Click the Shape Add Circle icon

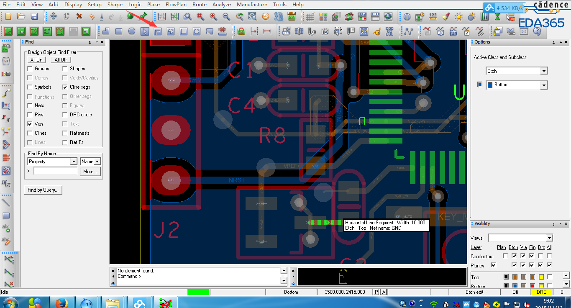[132, 31]
